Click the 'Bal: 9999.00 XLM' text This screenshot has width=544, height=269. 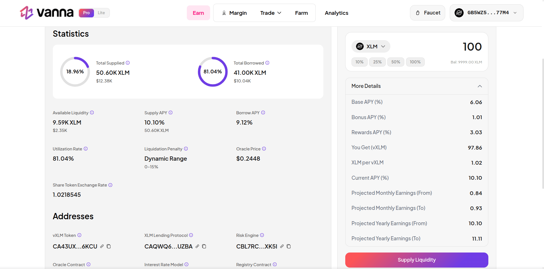tap(466, 62)
